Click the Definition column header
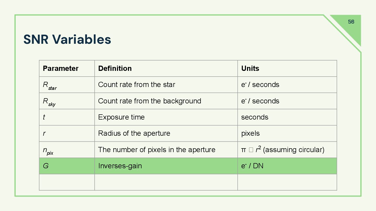376x211 pixels. pyautogui.click(x=166, y=69)
